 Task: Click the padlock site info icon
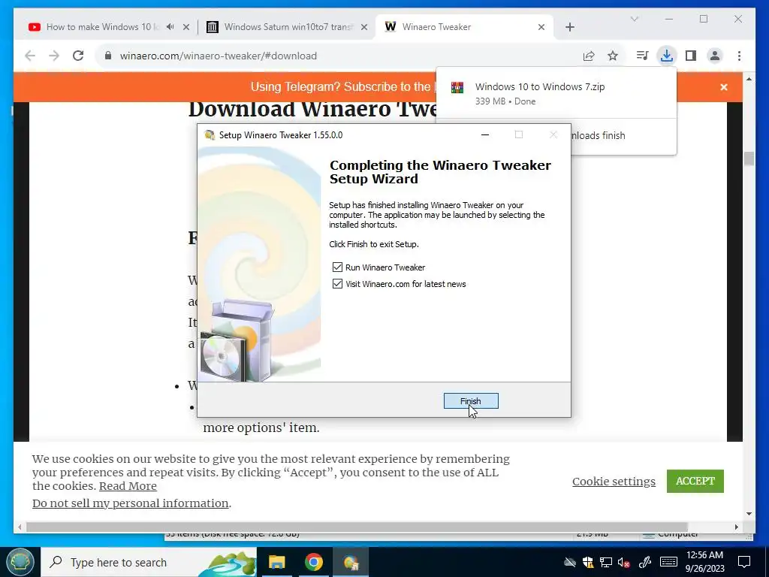click(108, 56)
